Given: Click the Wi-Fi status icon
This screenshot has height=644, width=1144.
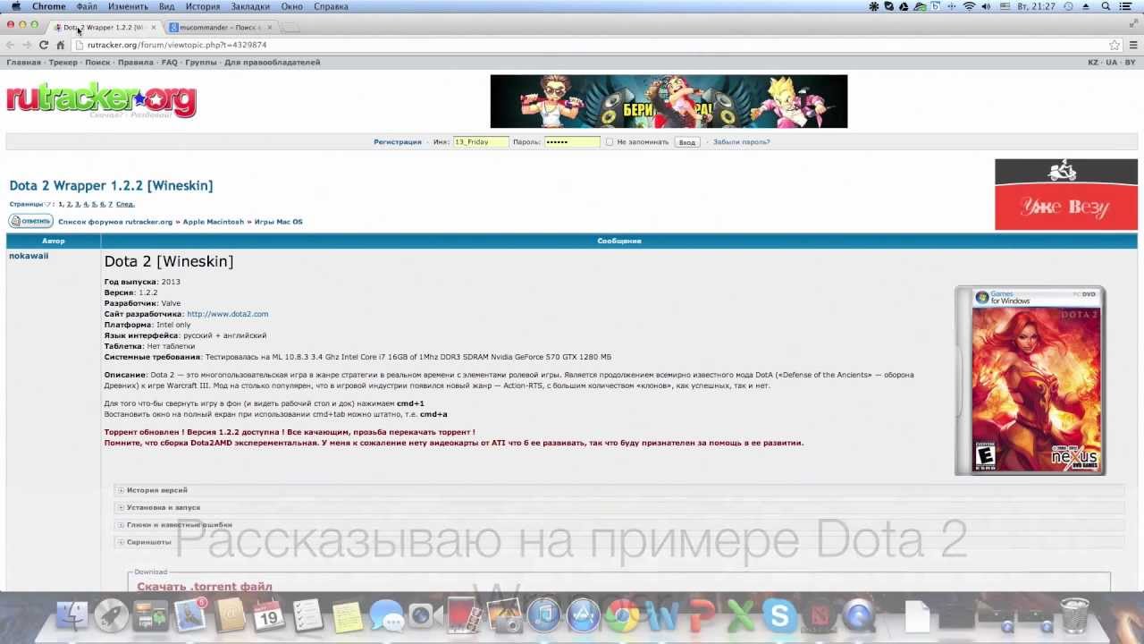Looking at the screenshot, I should point(969,6).
